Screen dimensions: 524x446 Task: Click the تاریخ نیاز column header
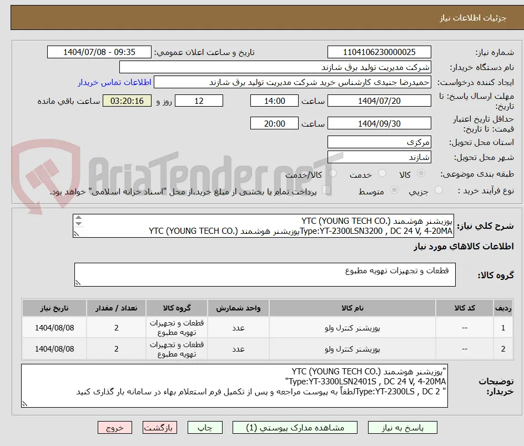(x=54, y=308)
